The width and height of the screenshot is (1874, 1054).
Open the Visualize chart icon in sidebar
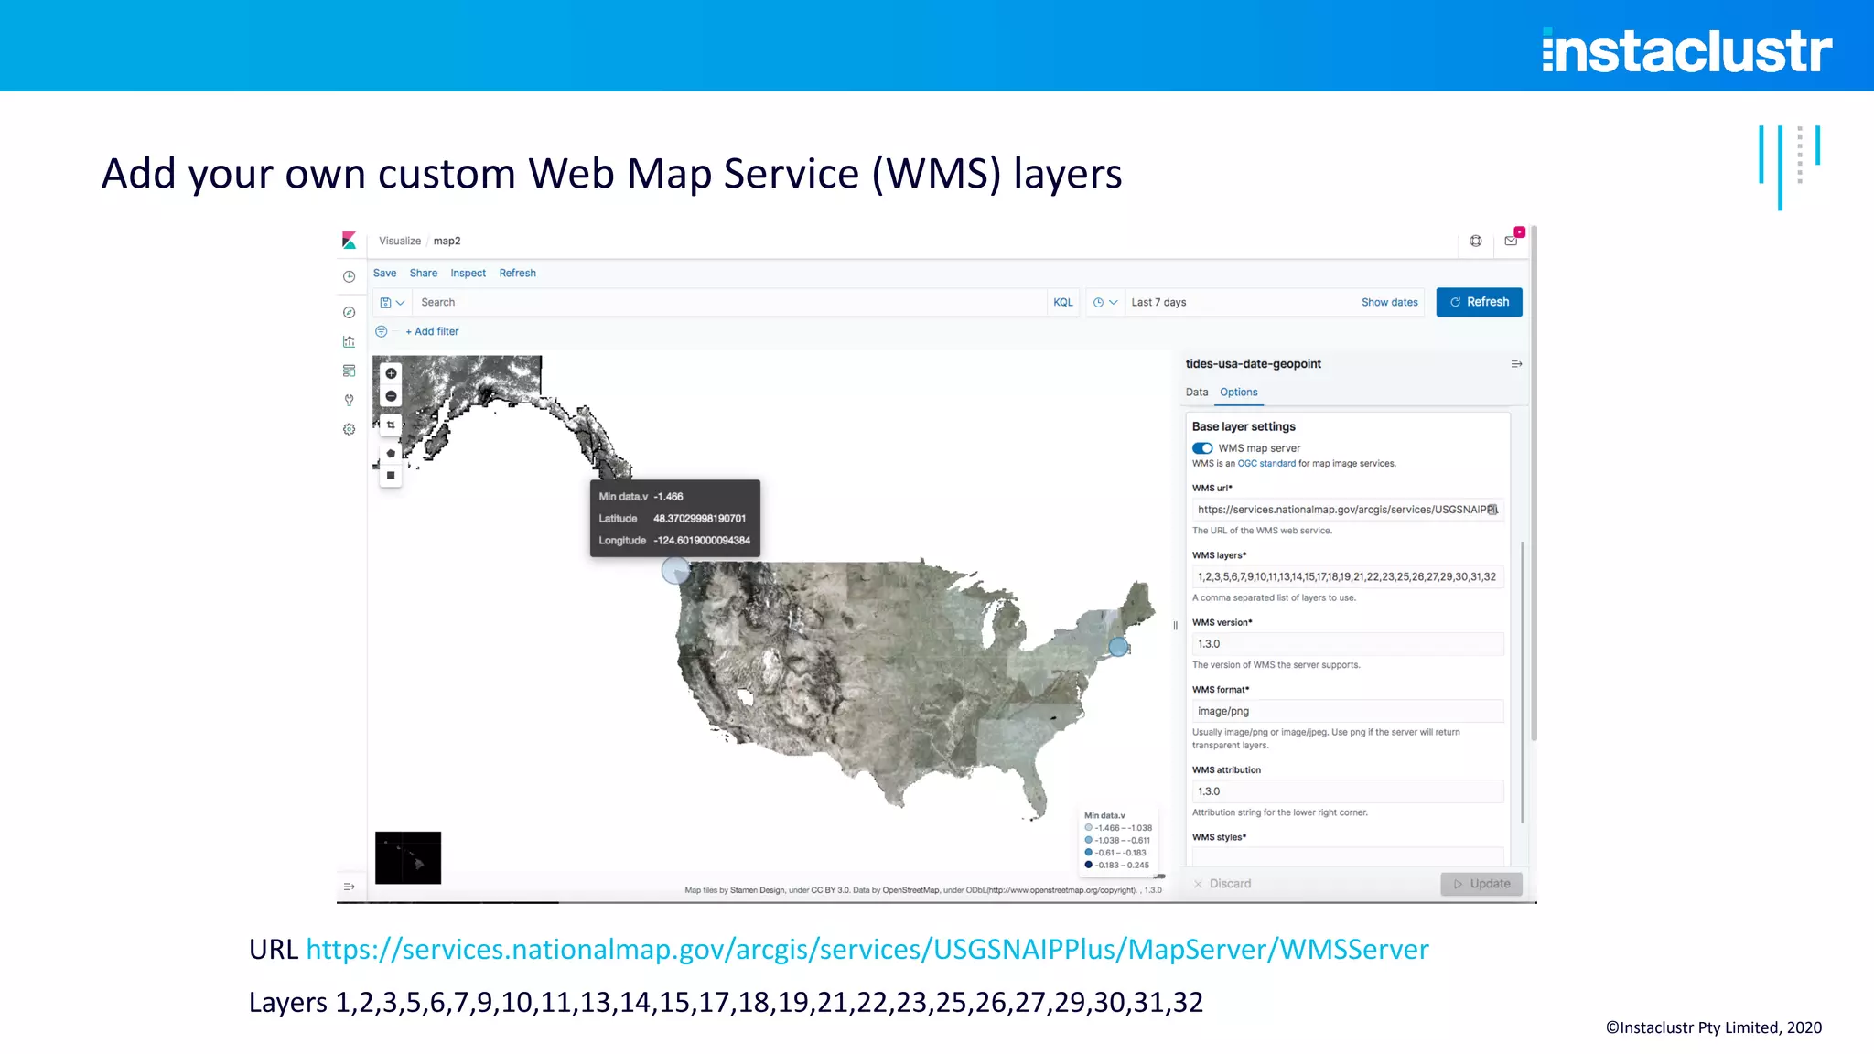point(349,341)
